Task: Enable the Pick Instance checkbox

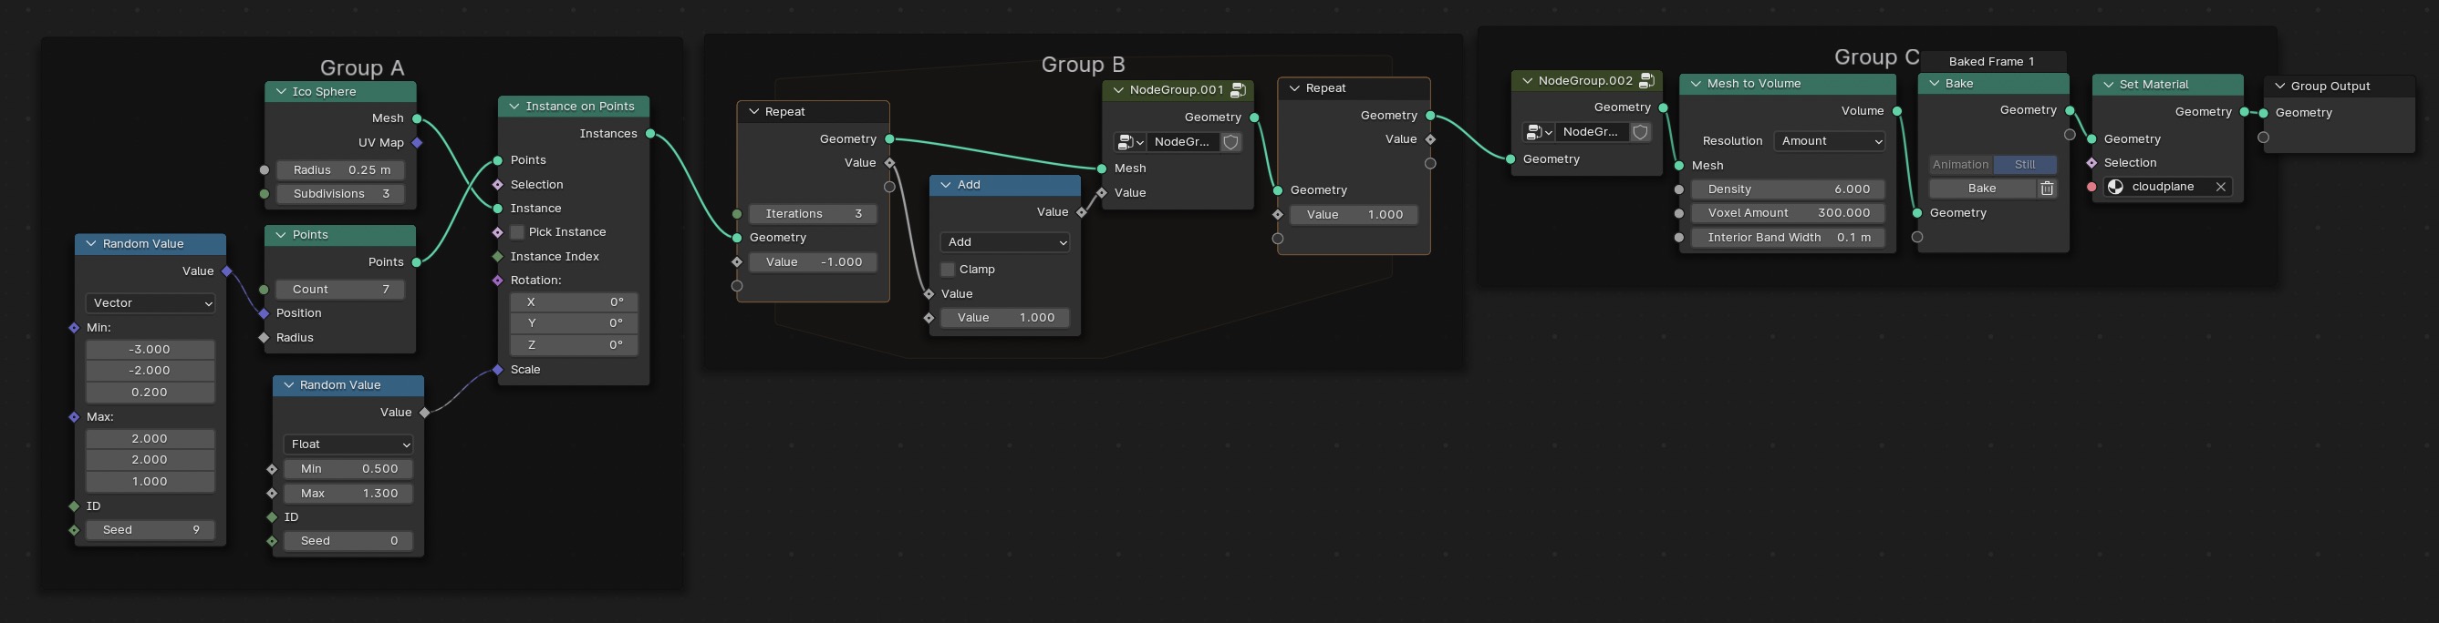Action: pos(517,232)
